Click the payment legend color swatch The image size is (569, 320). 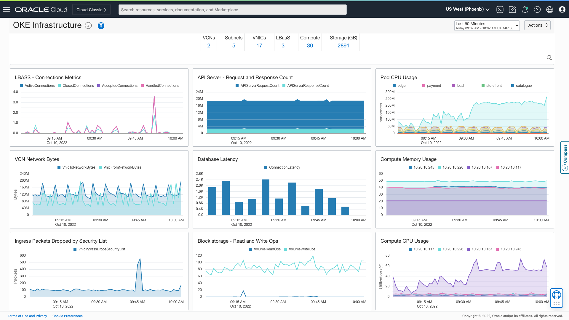(x=424, y=86)
